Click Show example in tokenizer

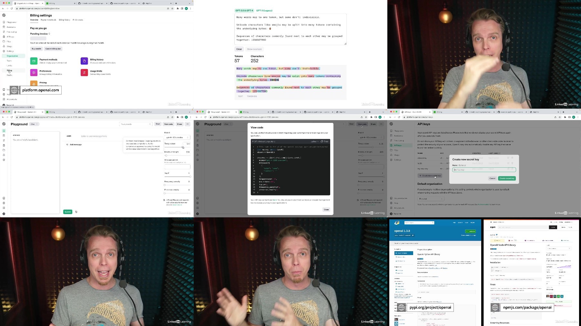tap(254, 49)
